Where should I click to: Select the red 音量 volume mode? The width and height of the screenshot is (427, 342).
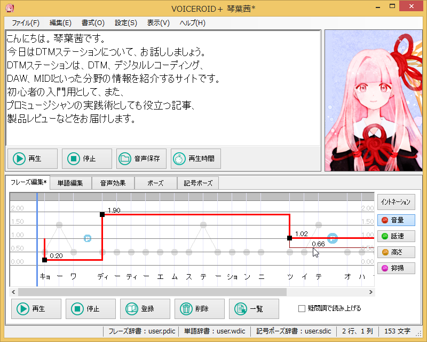click(396, 220)
